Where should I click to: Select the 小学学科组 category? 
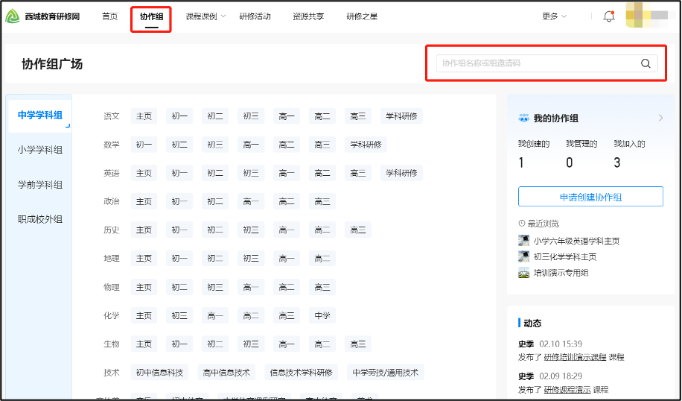click(40, 150)
